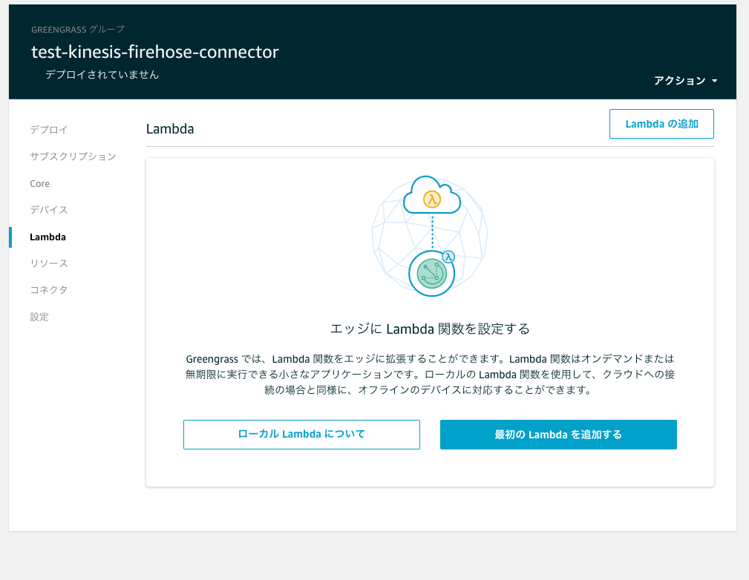Viewport: 749px width, 580px height.
Task: Click the GREENGRASS グループ breadcrumb label
Action: (x=78, y=30)
